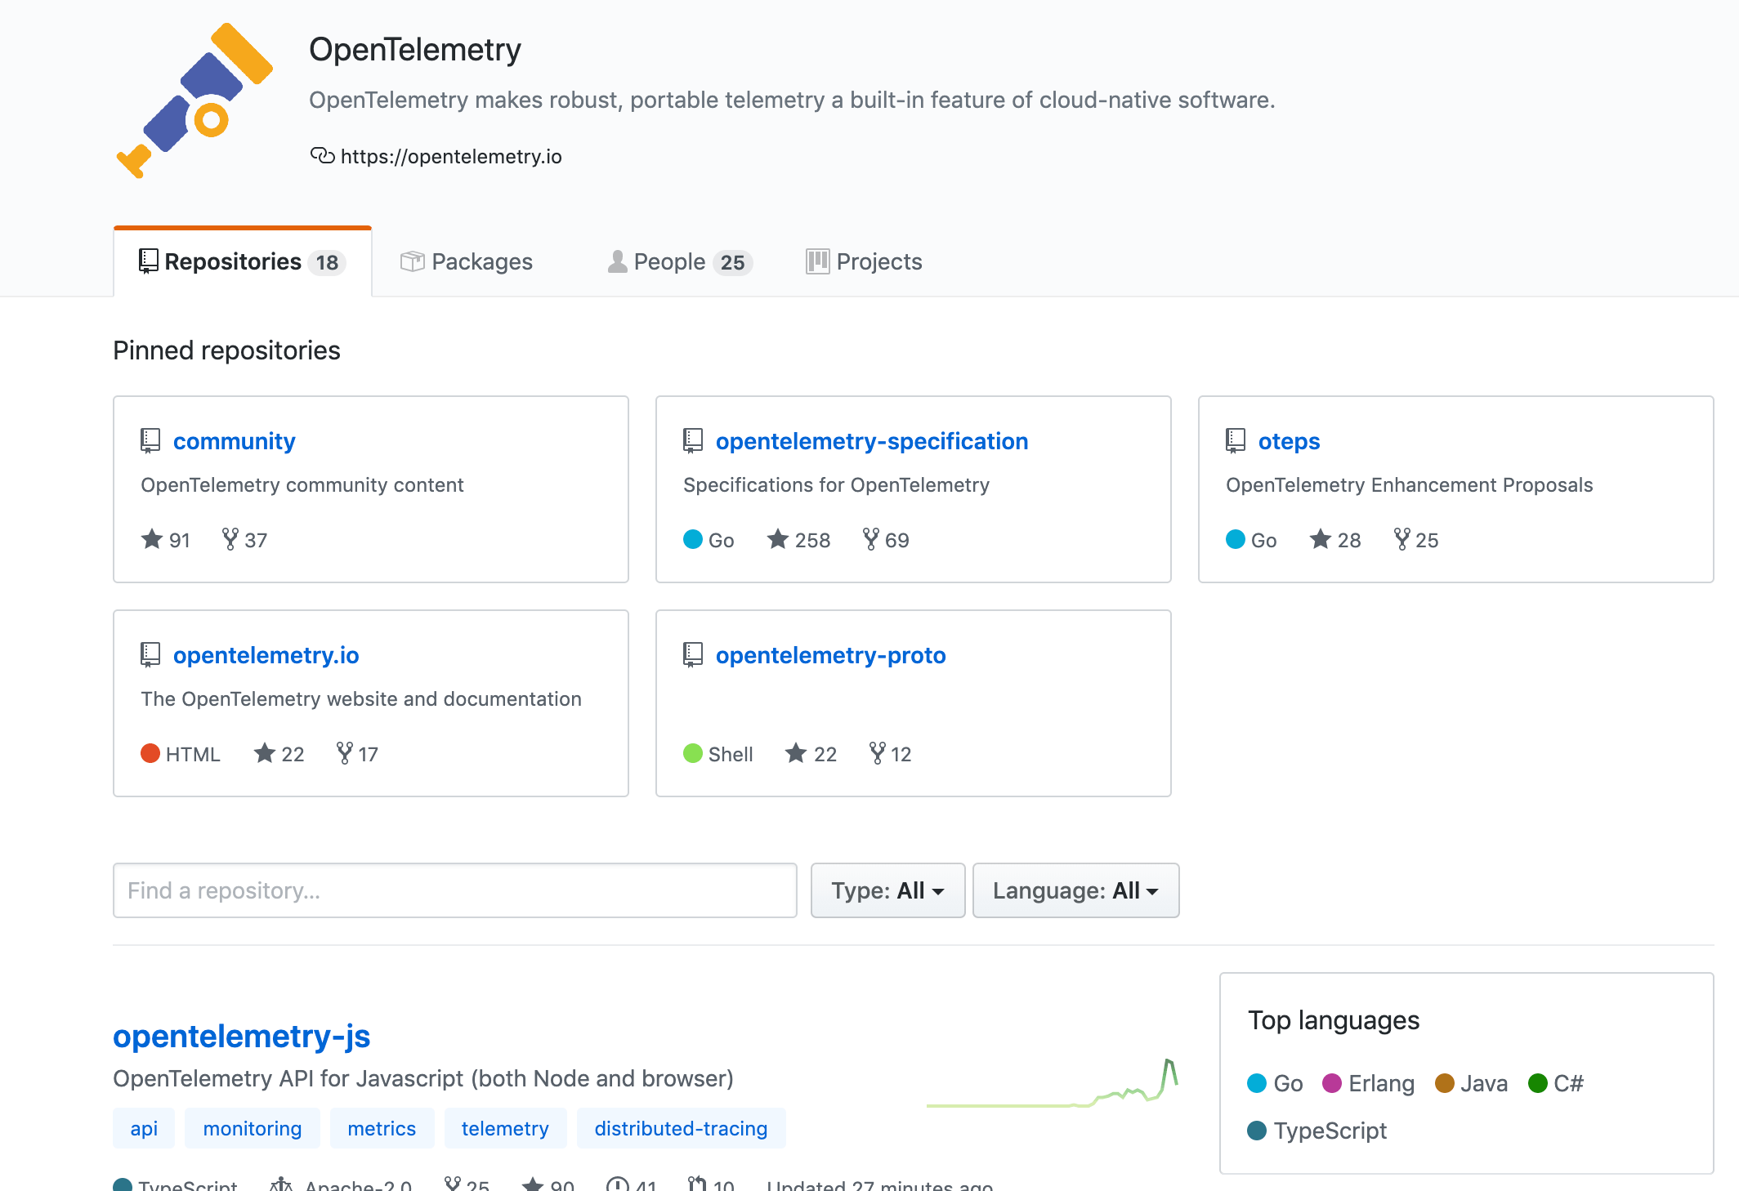
Task: Click the repo icon beside oteps
Action: coord(1236,441)
